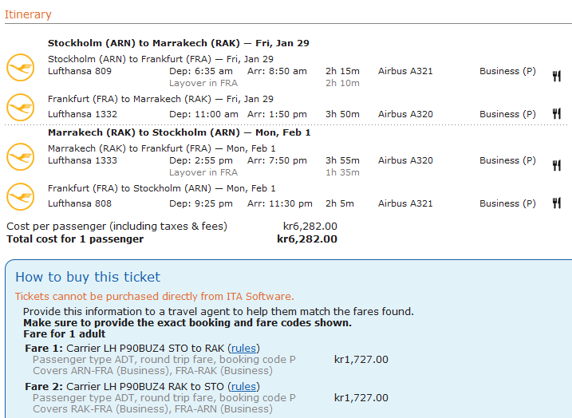Screen dimensions: 572x418
Task: Click meal icon for Lufthansa 808
Action: click(x=556, y=203)
